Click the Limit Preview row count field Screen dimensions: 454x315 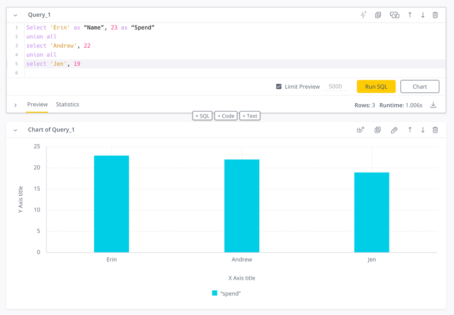pyautogui.click(x=335, y=86)
